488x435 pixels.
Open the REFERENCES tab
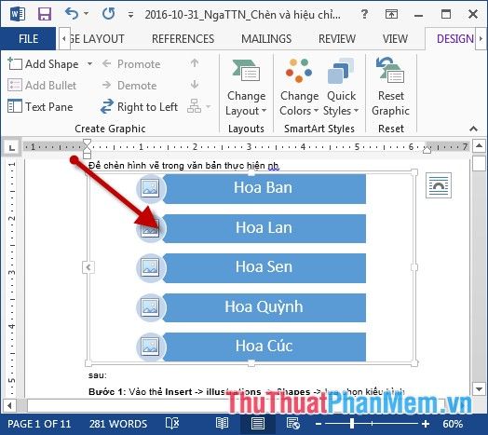click(183, 39)
